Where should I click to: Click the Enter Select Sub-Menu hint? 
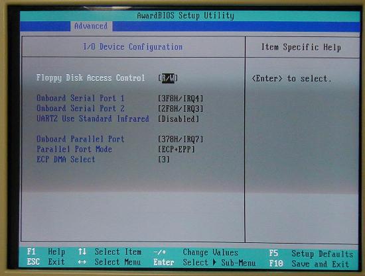coord(204,263)
